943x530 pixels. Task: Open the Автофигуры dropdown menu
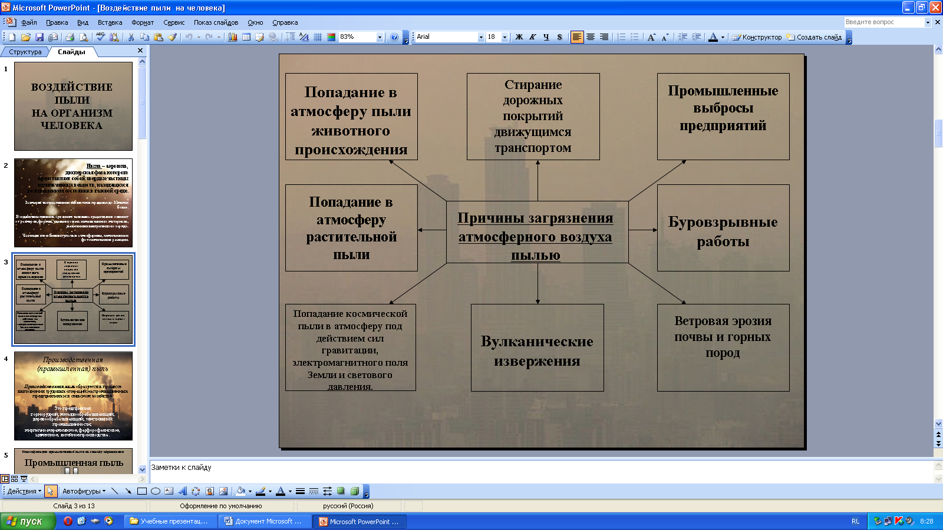pos(84,491)
